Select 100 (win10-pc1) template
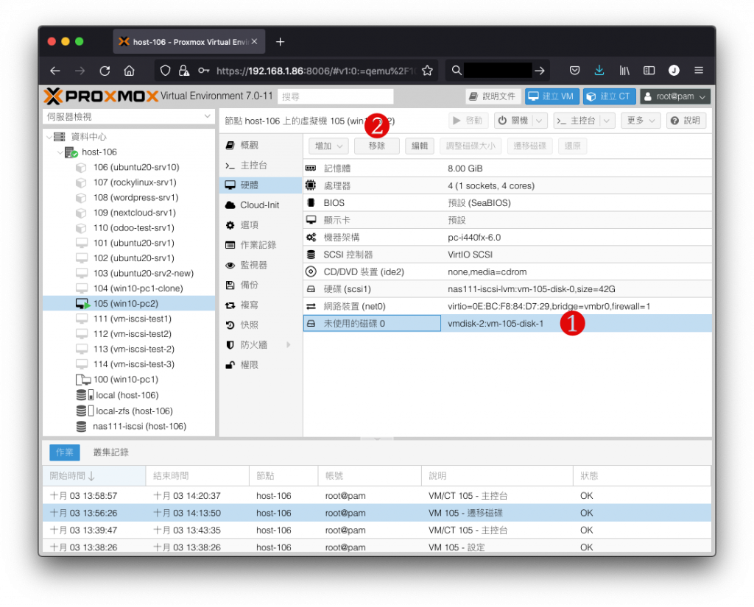The width and height of the screenshot is (754, 607). (x=129, y=380)
